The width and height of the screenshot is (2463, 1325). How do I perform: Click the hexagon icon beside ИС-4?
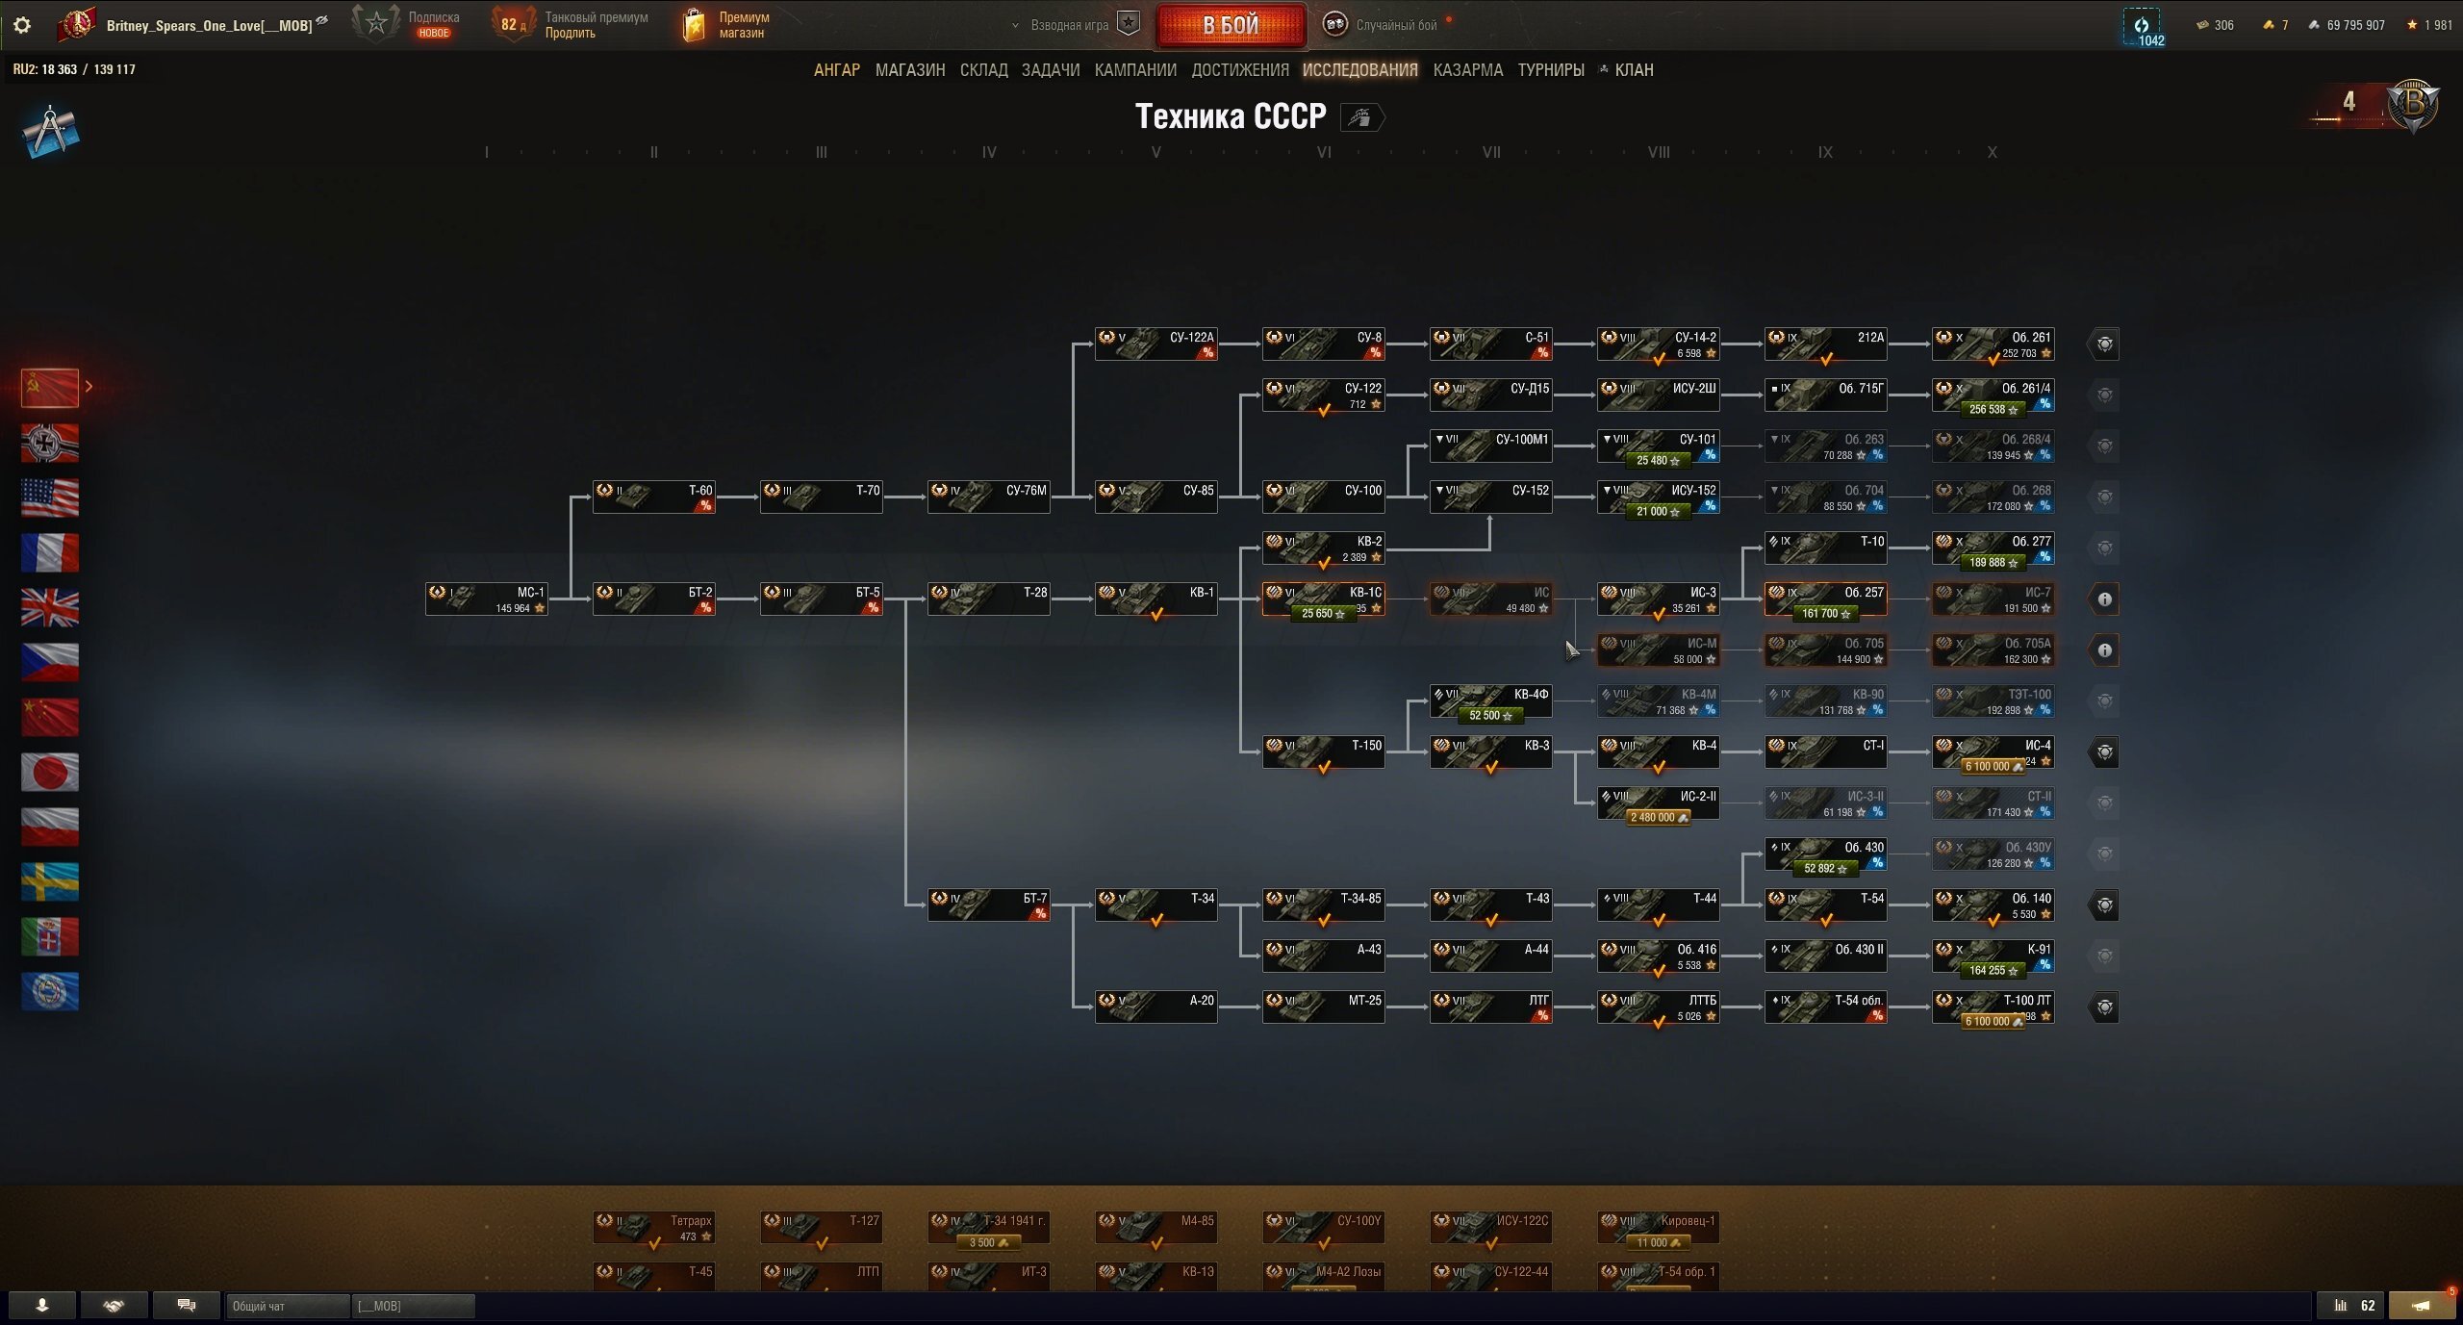(x=2104, y=752)
